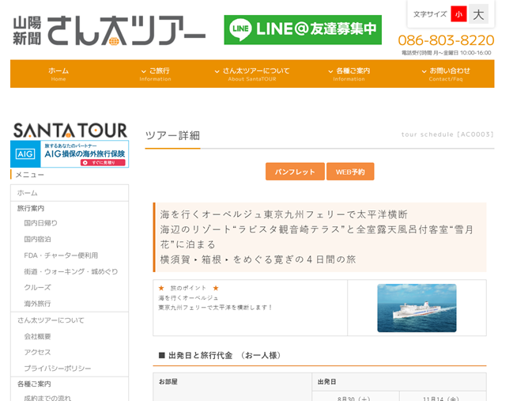Click the tour schedule [AC0003] label

click(447, 134)
